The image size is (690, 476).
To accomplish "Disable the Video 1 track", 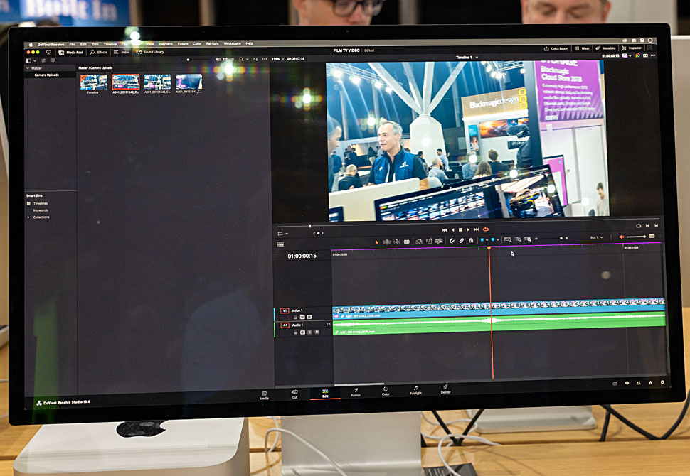I will [x=309, y=317].
